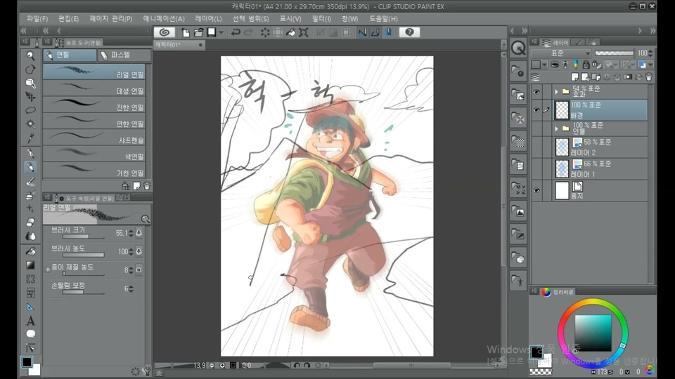Image resolution: width=675 pixels, height=379 pixels.
Task: Click the Help question mark icon
Action: pyautogui.click(x=409, y=32)
